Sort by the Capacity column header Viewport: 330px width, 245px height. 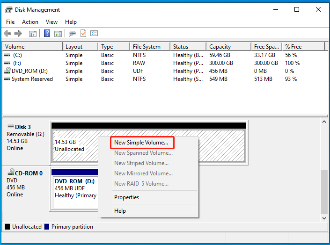coord(228,46)
